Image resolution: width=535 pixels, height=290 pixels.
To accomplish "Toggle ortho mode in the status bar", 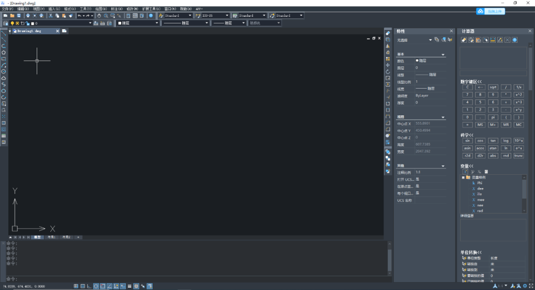I will click(89, 286).
